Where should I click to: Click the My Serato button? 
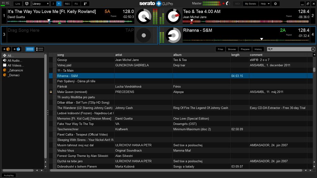point(250,4)
